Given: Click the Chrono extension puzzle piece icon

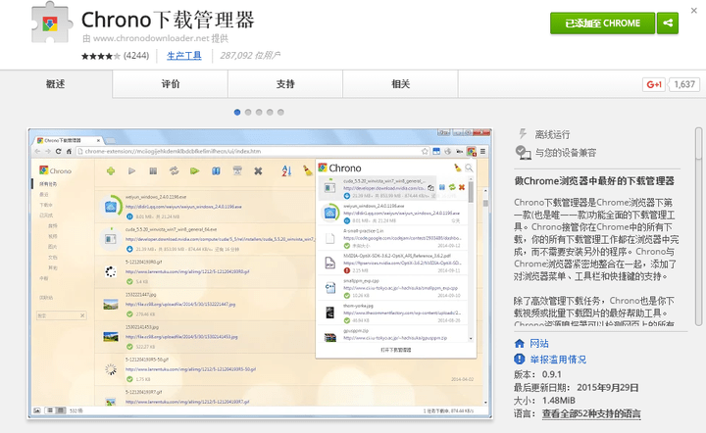Looking at the screenshot, I should [x=51, y=23].
